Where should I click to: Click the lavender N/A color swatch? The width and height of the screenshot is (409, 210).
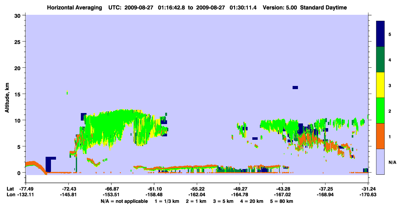pos(380,161)
